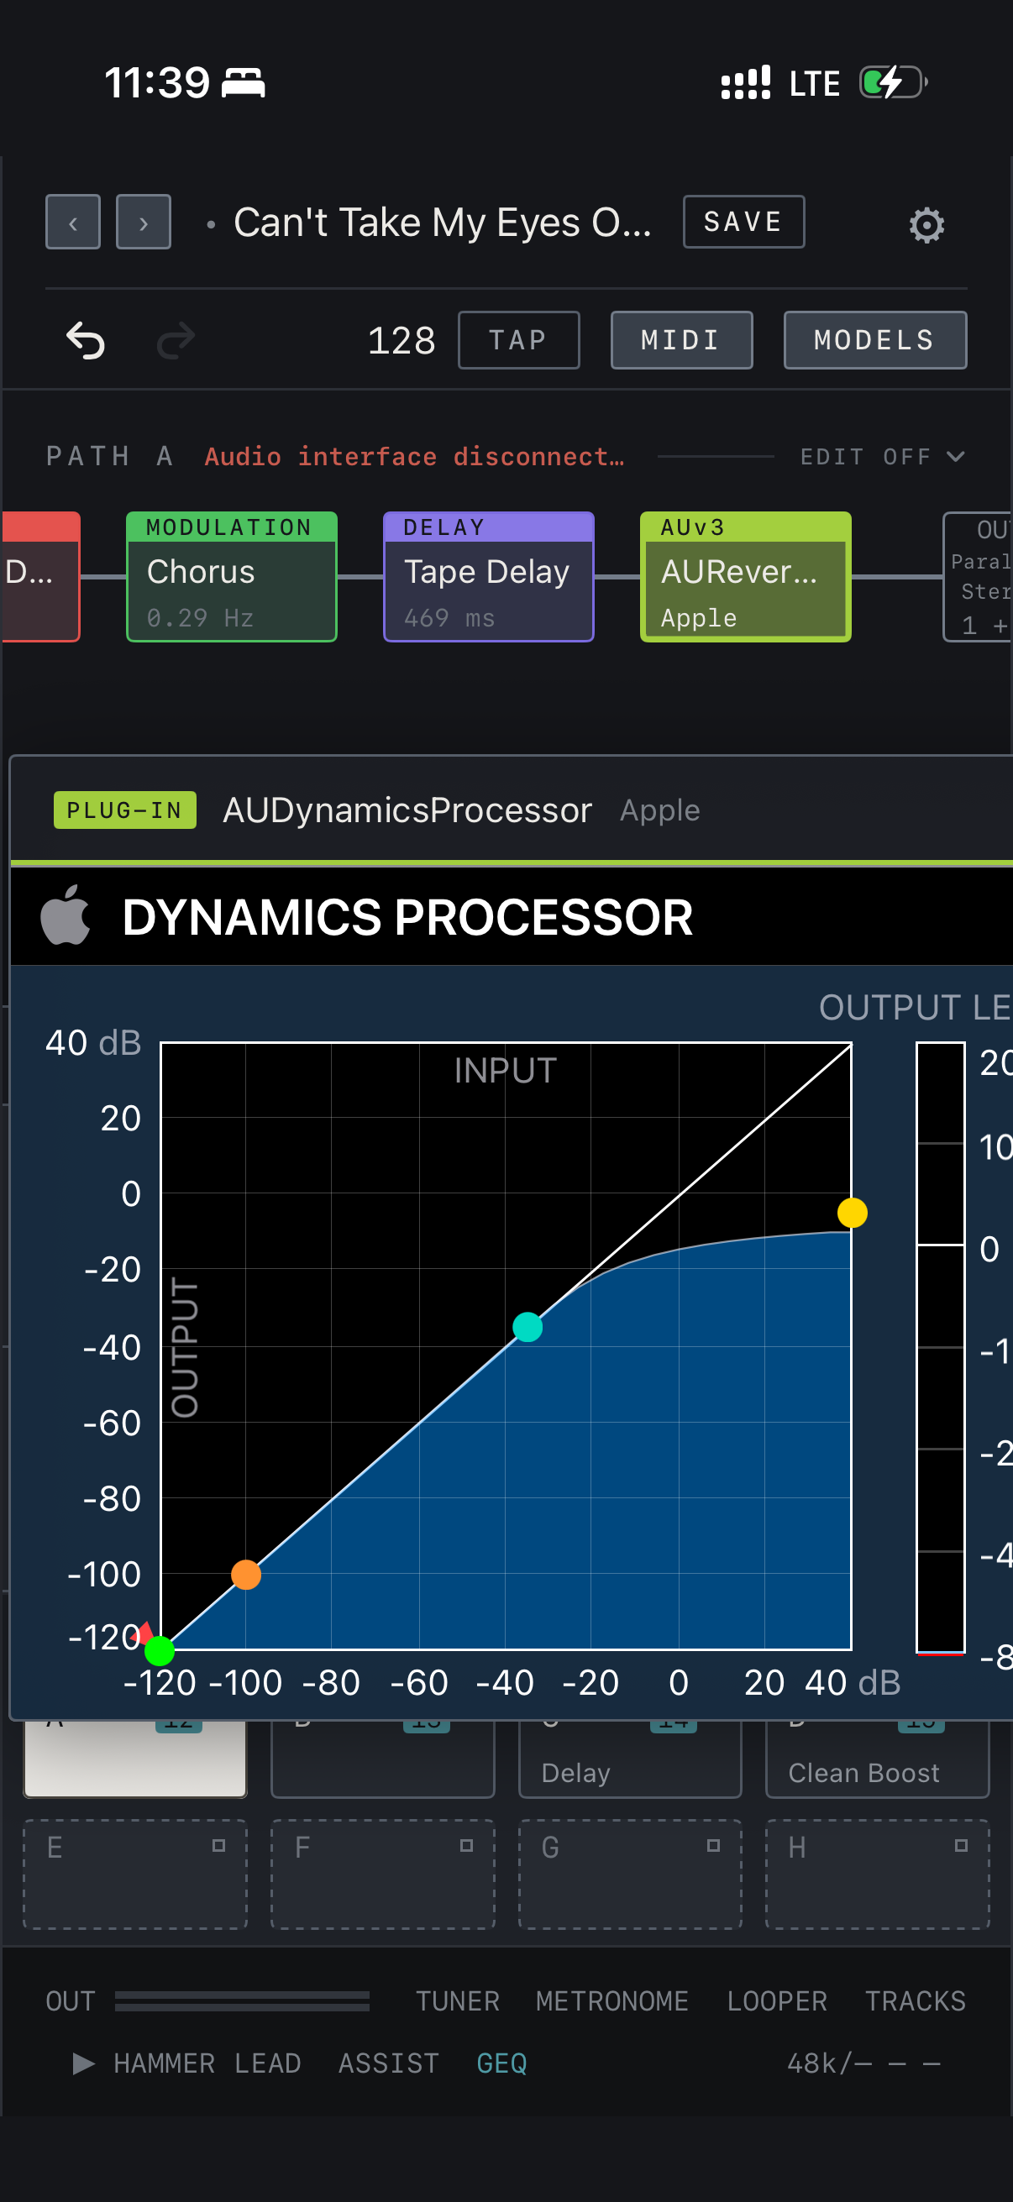The image size is (1013, 2202).
Task: Open settings gear icon
Action: pyautogui.click(x=926, y=225)
